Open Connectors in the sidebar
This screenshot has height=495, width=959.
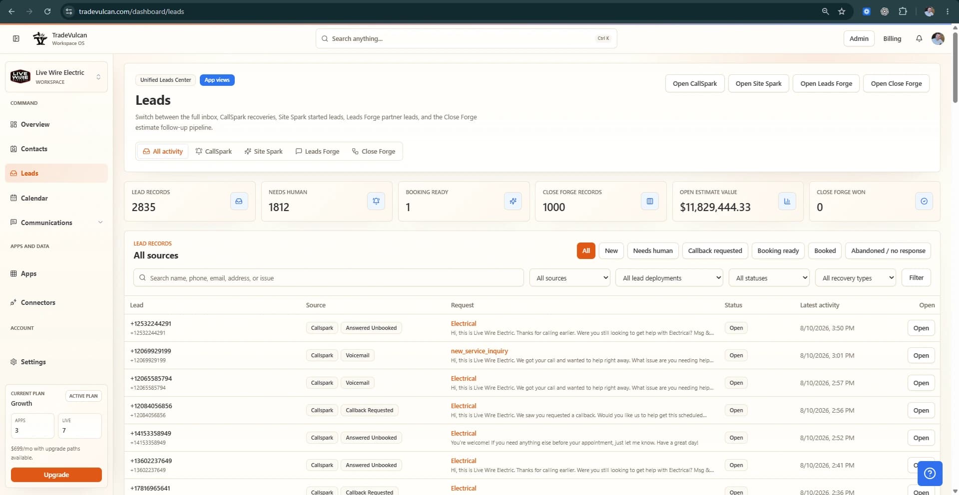(x=56, y=302)
